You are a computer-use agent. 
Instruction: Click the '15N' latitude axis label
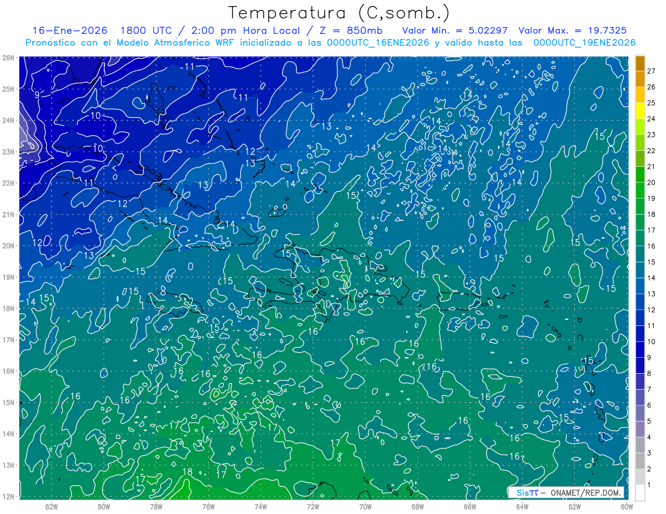[x=8, y=402]
